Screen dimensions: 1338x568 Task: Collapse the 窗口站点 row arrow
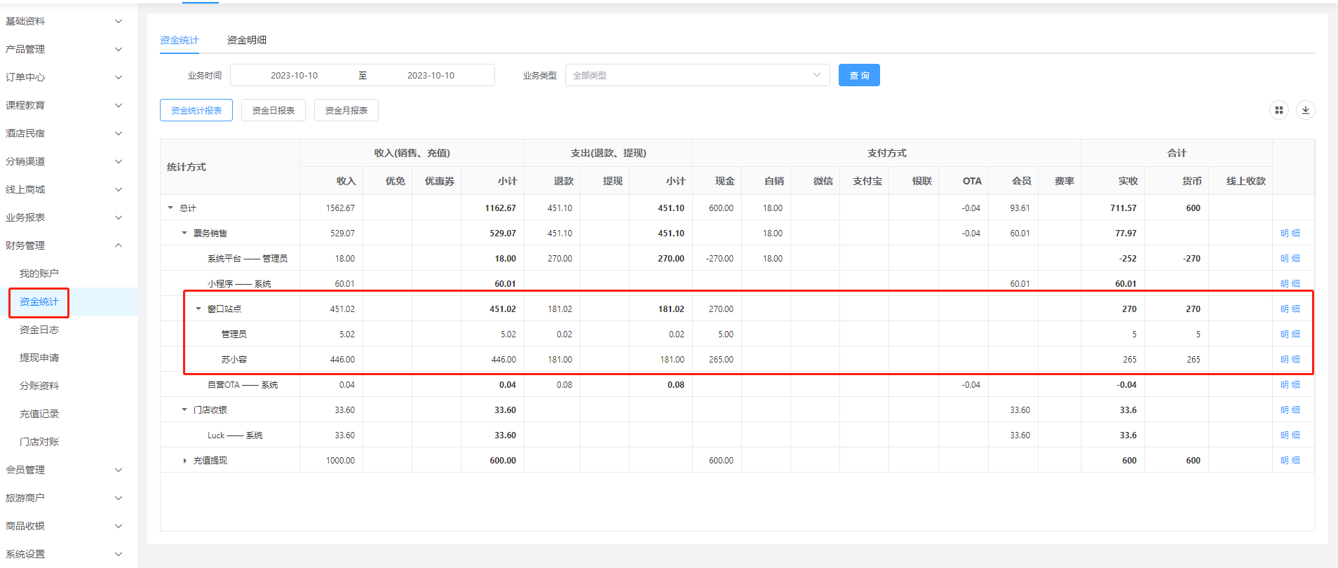tap(198, 309)
